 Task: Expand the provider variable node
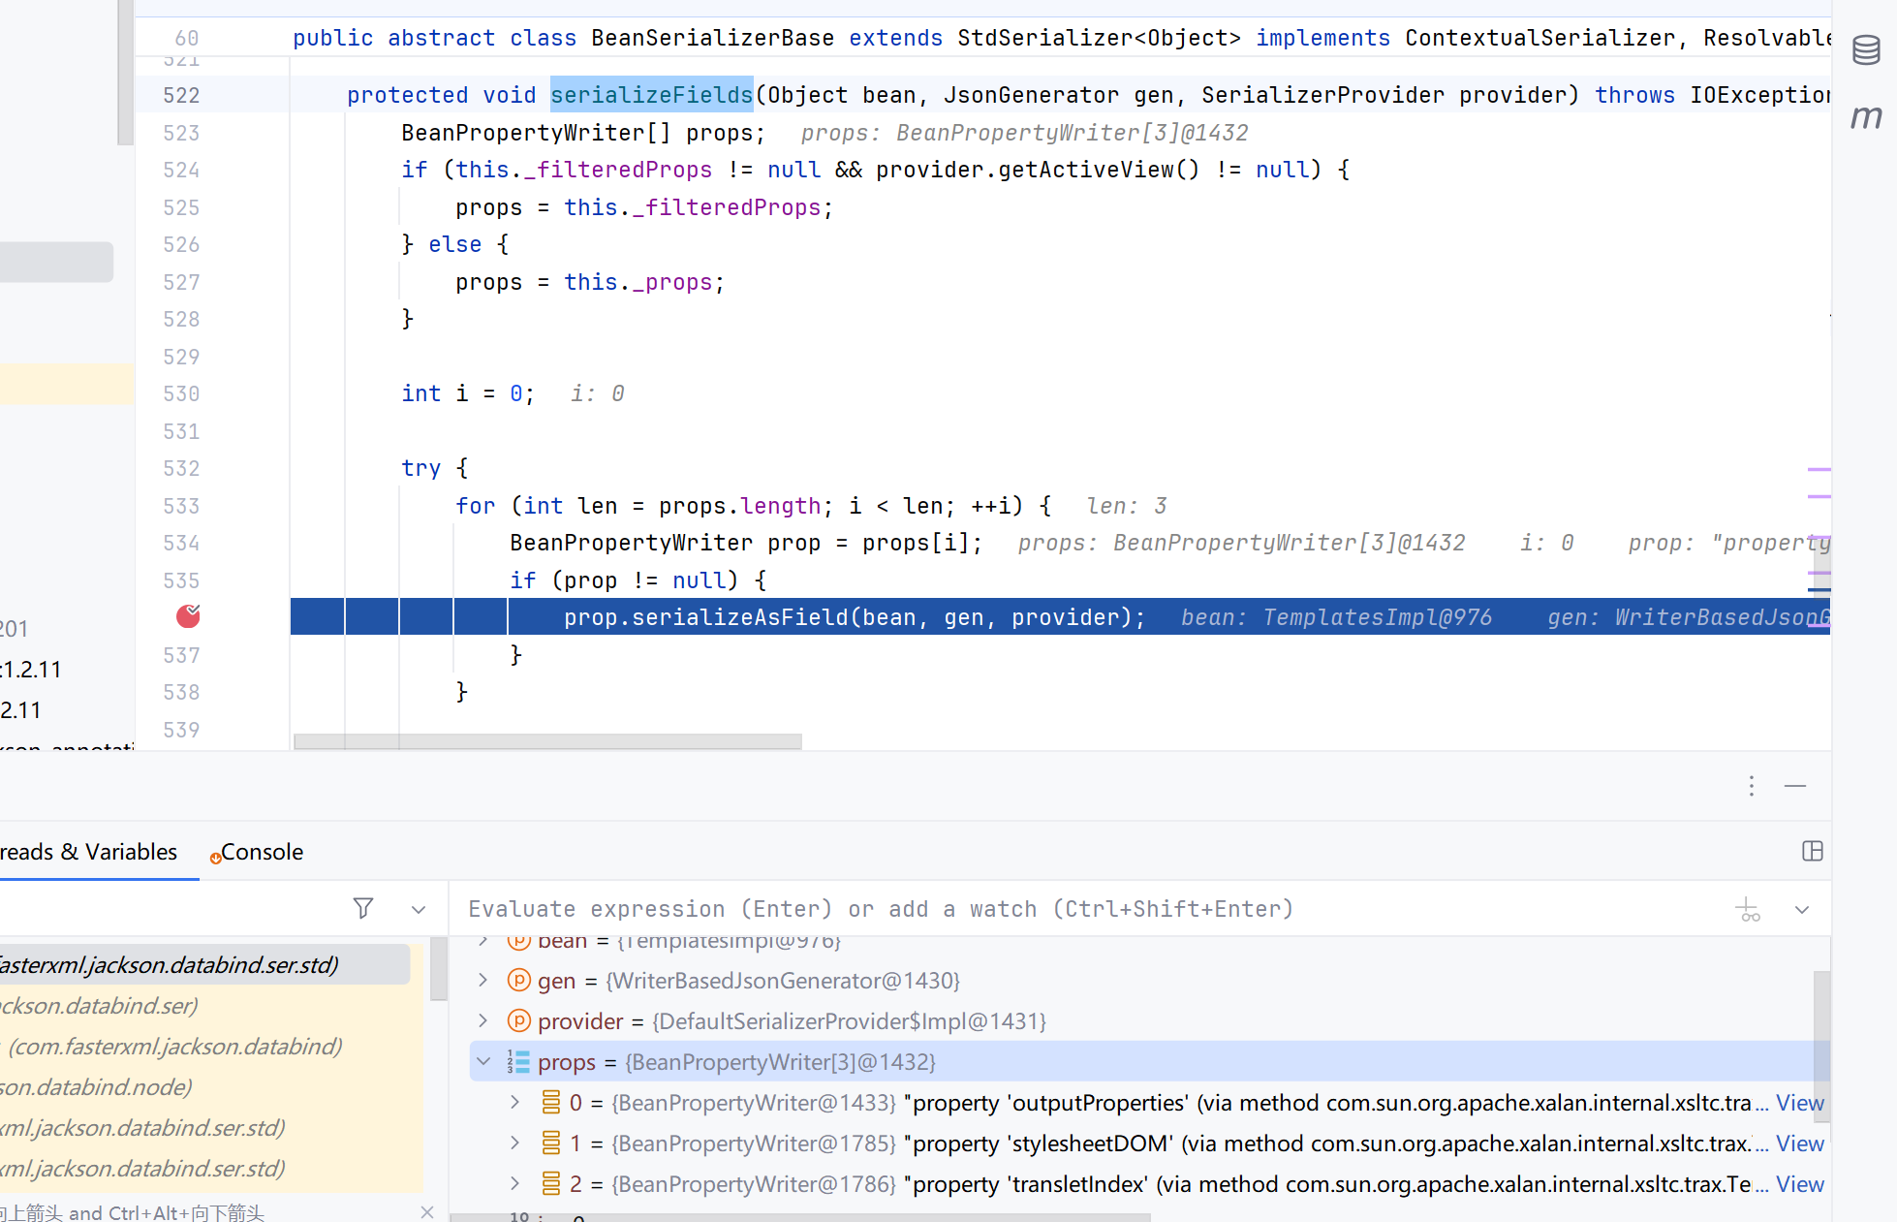tap(482, 1020)
